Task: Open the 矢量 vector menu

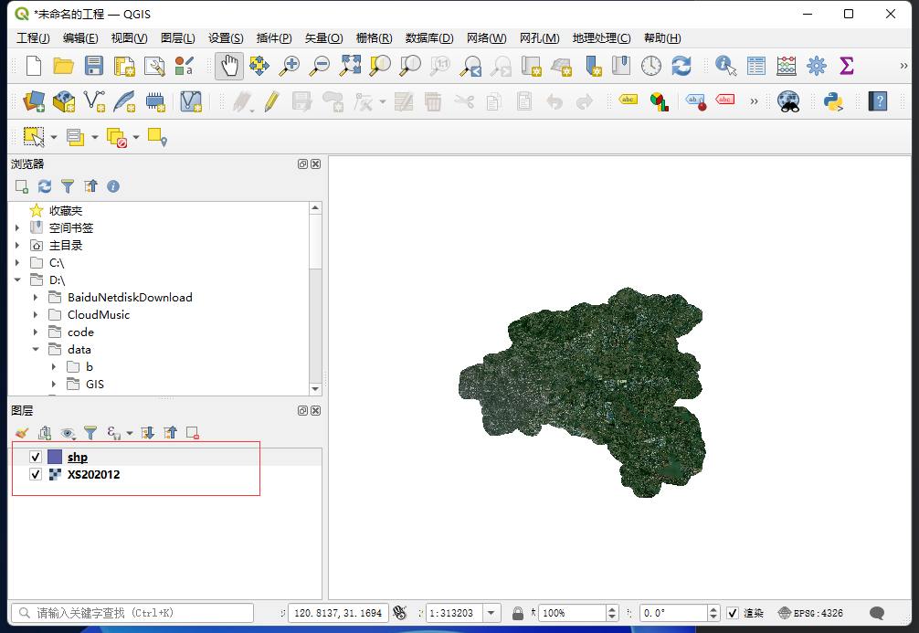Action: coord(322,37)
